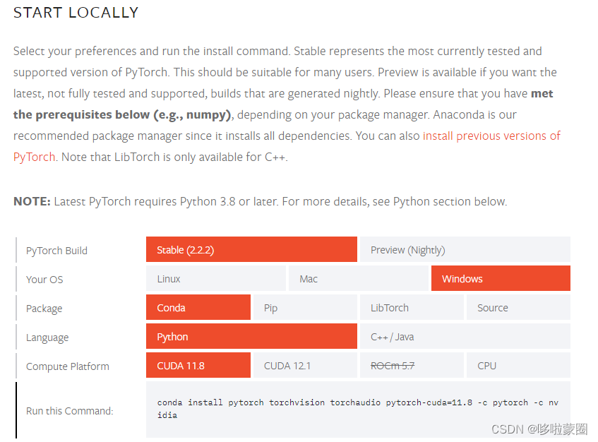
Task: Click the crossed-out ROCm 5.7 option
Action: (412, 365)
